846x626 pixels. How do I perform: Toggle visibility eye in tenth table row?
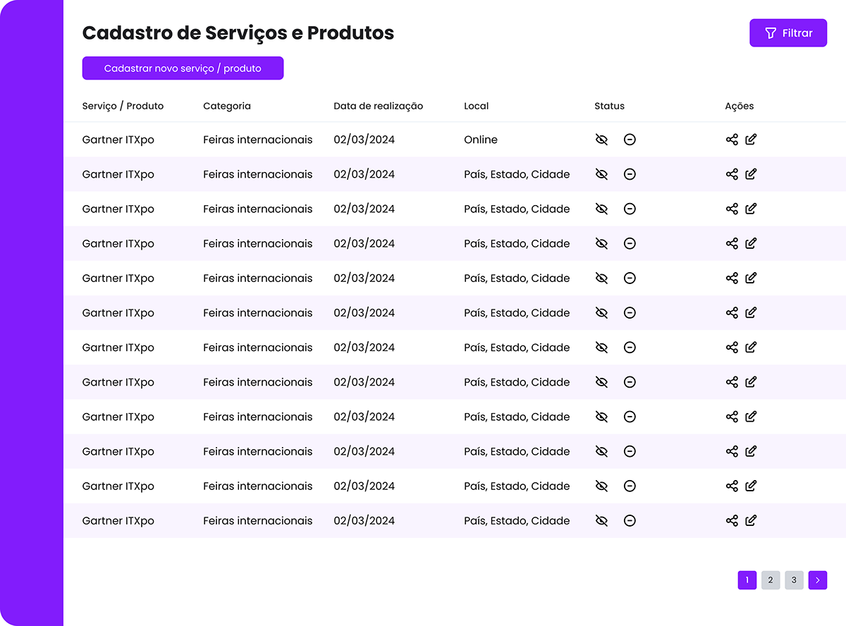click(x=601, y=451)
